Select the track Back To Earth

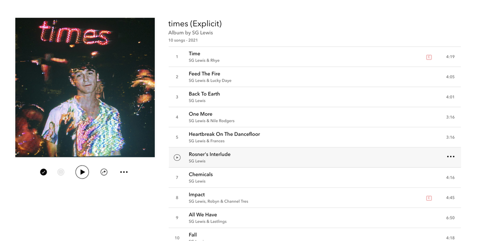tap(204, 94)
